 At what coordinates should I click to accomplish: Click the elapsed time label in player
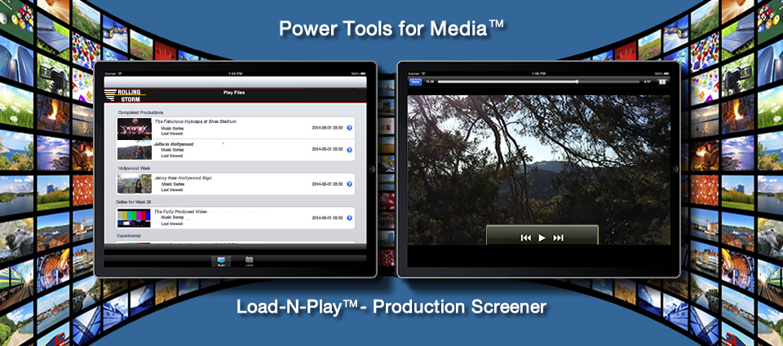[x=430, y=81]
